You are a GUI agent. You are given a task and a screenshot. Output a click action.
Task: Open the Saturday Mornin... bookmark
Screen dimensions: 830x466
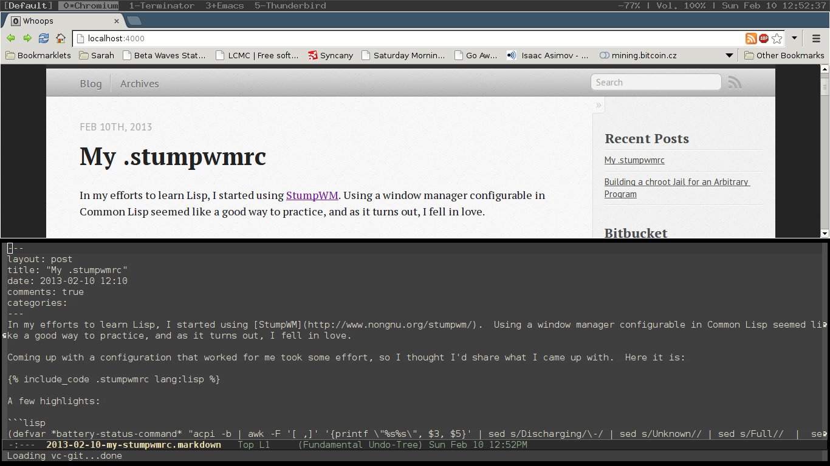click(x=403, y=55)
